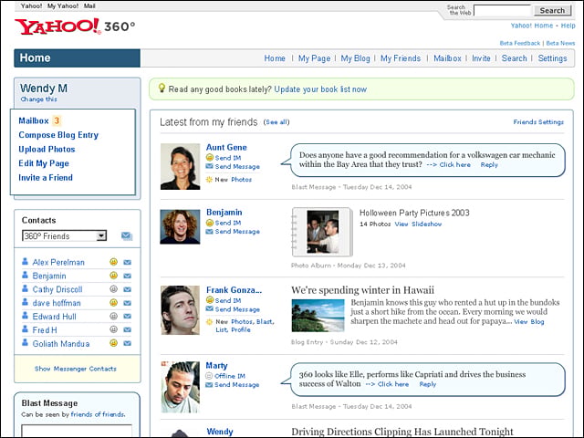Click Beta News link
Screen dimensions: 584x438
(x=560, y=43)
